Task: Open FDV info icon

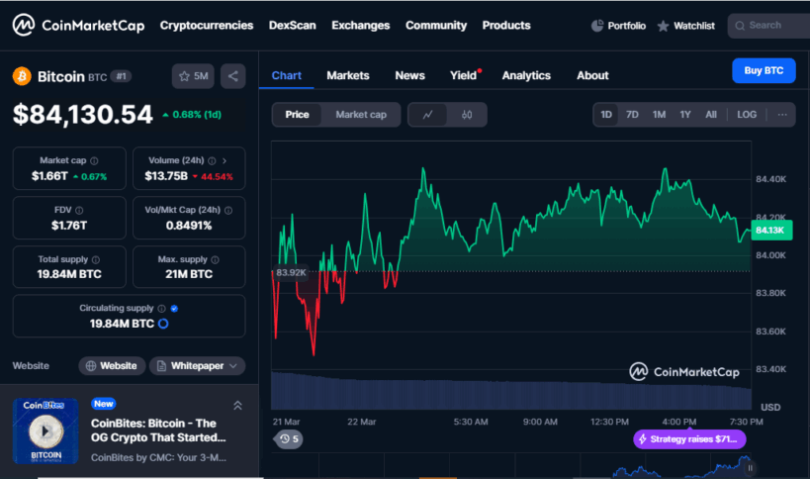Action: [x=79, y=211]
